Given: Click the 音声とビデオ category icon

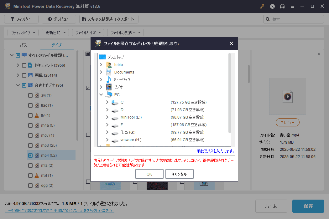Looking at the screenshot, I should (30, 85).
